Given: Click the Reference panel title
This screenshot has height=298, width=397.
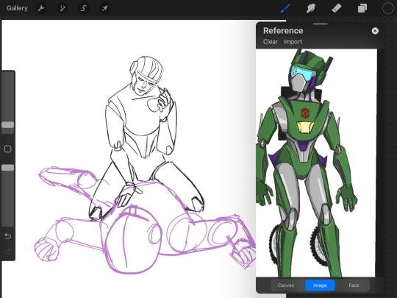Looking at the screenshot, I should [283, 31].
